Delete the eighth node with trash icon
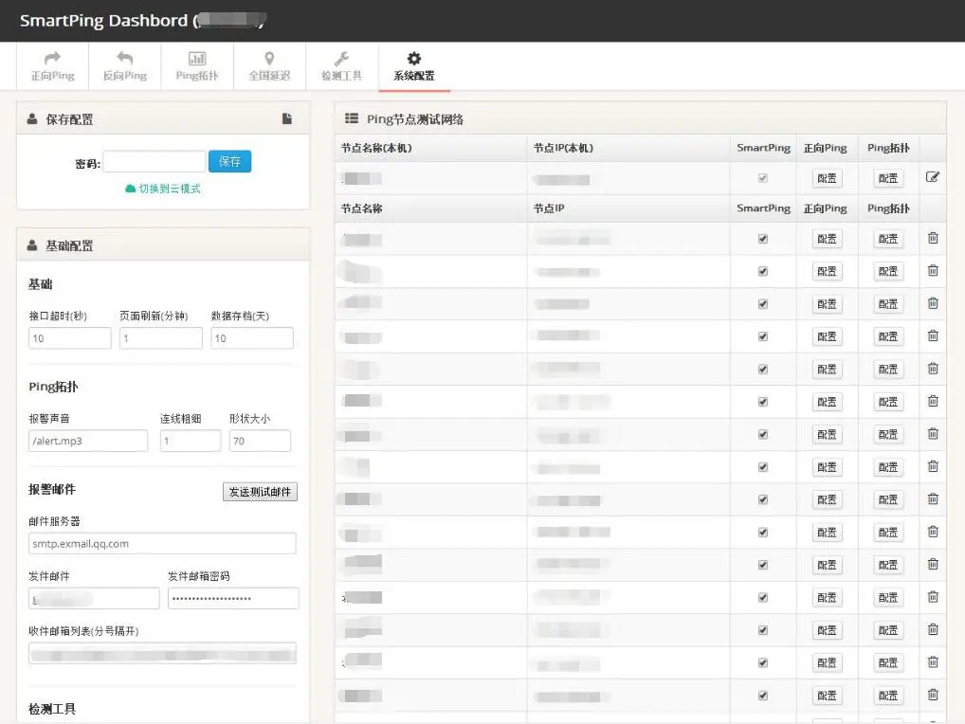The width and height of the screenshot is (965, 724). tap(933, 465)
